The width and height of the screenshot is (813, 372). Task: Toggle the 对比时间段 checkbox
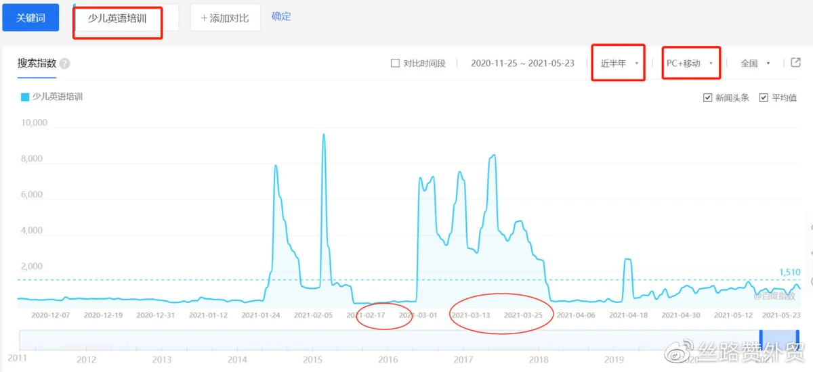click(x=396, y=64)
